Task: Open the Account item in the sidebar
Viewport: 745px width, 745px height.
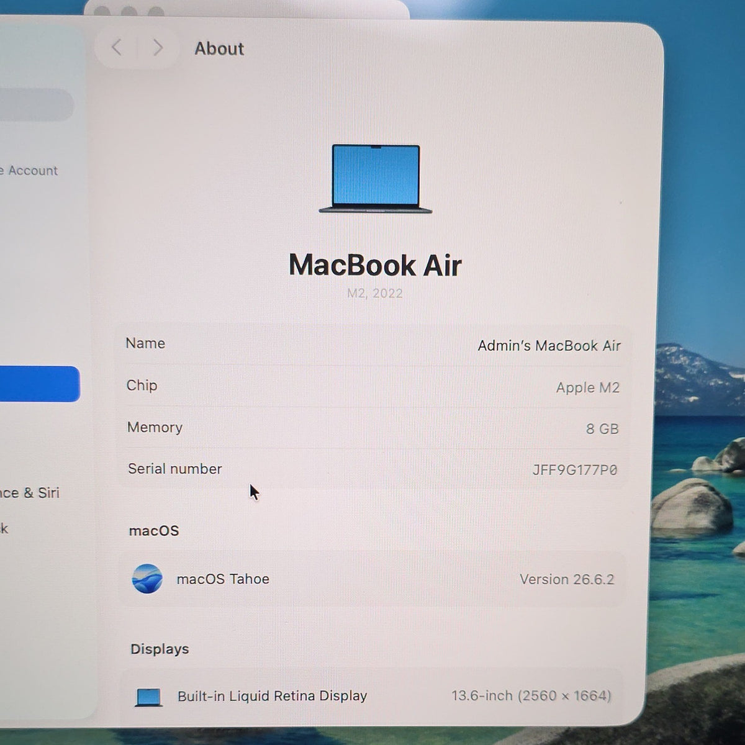Action: click(x=29, y=171)
